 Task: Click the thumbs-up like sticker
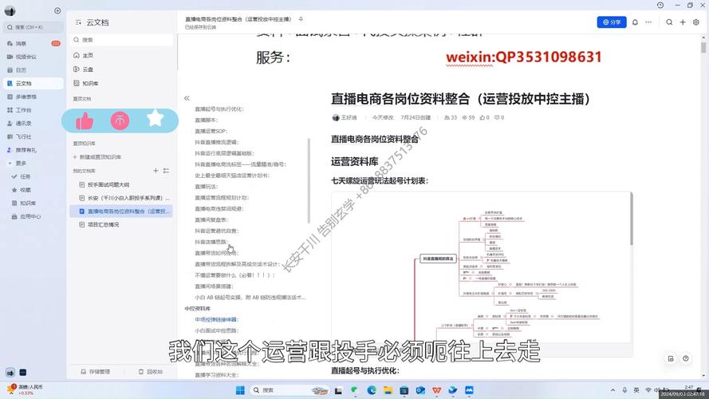point(84,120)
